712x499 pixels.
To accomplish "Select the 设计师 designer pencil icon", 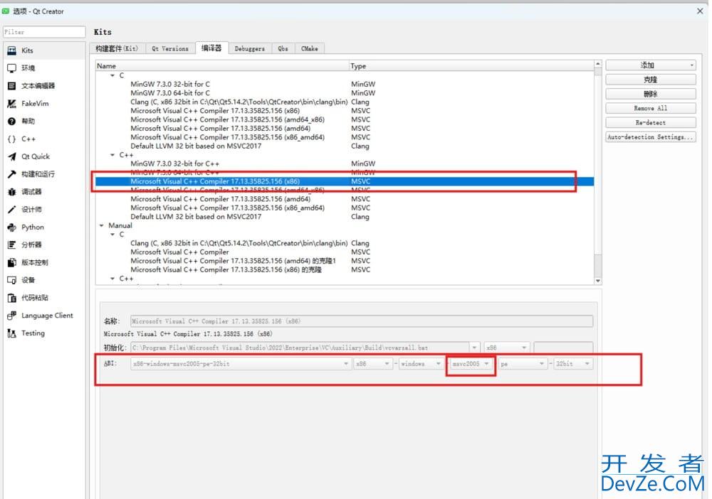I will click(x=12, y=210).
